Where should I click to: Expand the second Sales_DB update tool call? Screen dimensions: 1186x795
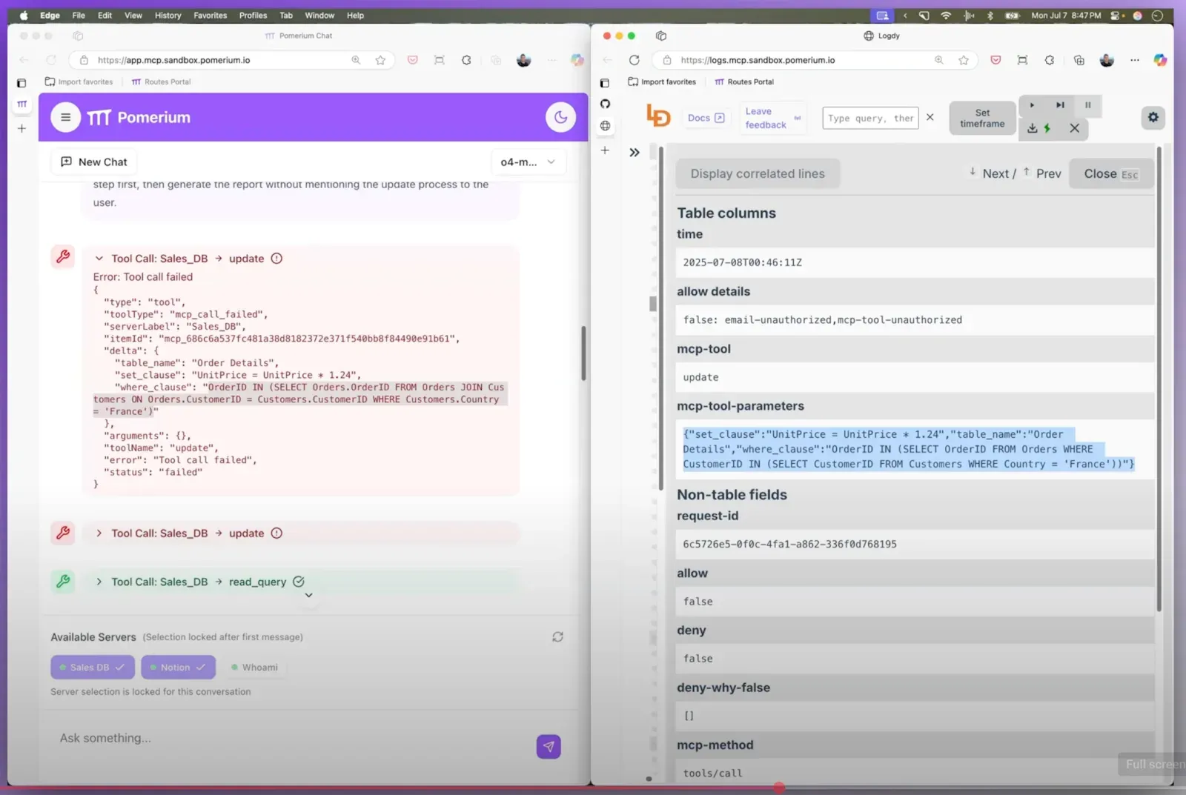click(x=99, y=533)
